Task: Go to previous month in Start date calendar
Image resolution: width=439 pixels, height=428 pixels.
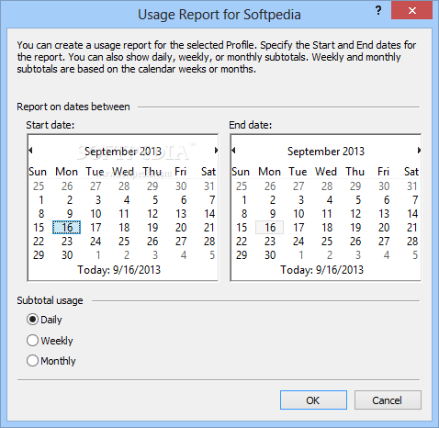Action: click(x=30, y=150)
